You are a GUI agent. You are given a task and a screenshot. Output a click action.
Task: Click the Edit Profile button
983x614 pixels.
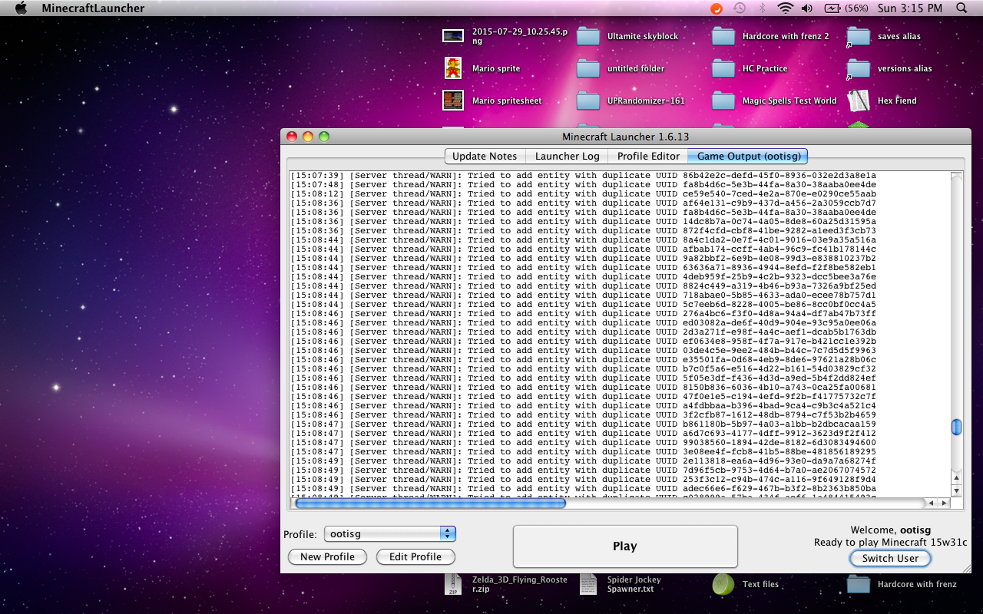point(415,557)
